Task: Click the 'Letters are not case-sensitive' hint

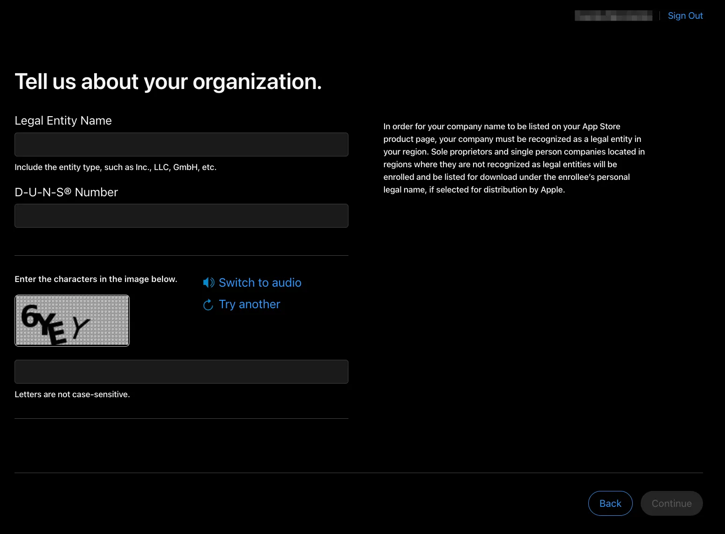Action: 72,394
